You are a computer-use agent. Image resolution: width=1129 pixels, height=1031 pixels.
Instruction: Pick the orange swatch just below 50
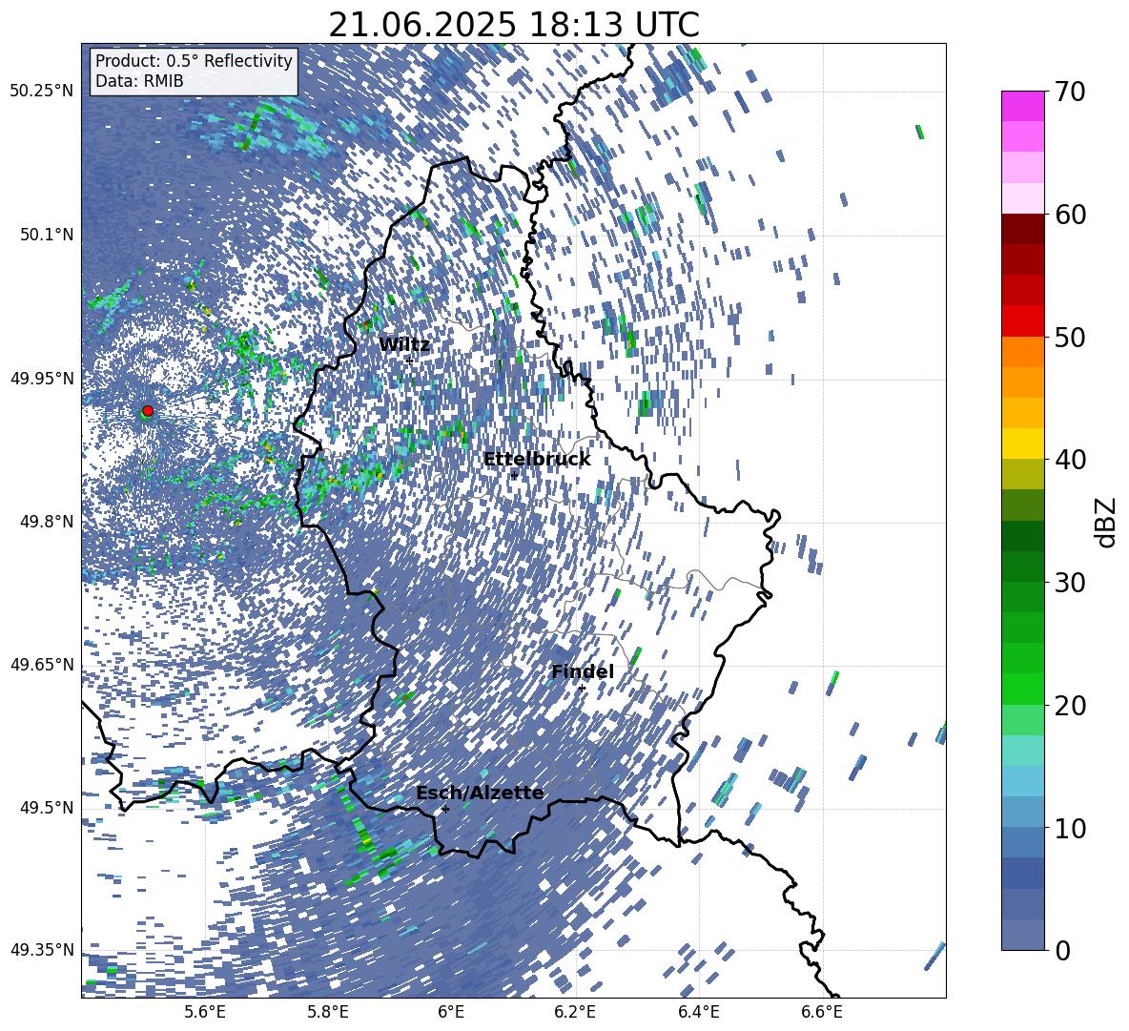[x=1022, y=352]
